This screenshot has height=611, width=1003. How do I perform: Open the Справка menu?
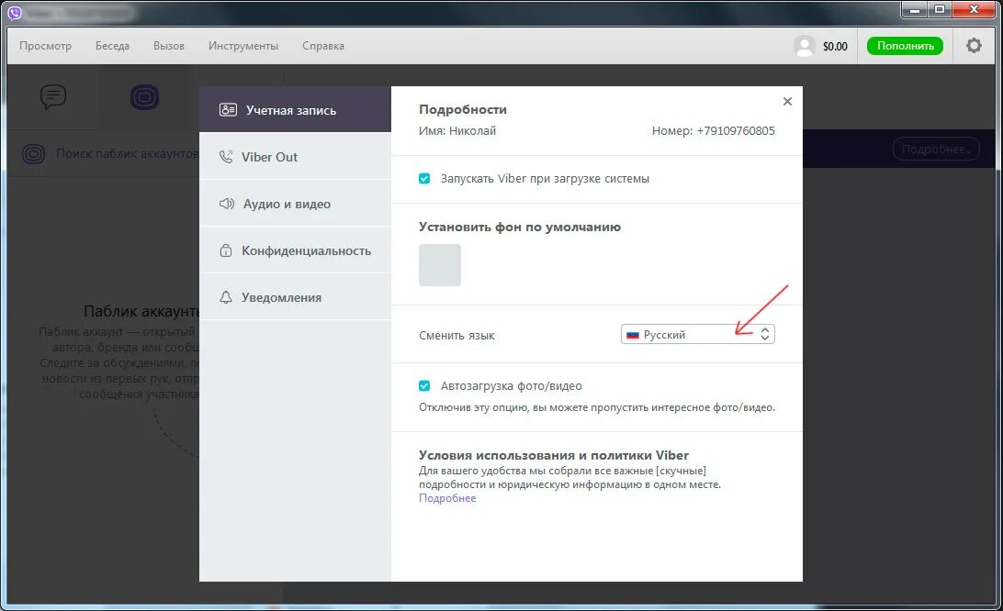(x=323, y=46)
